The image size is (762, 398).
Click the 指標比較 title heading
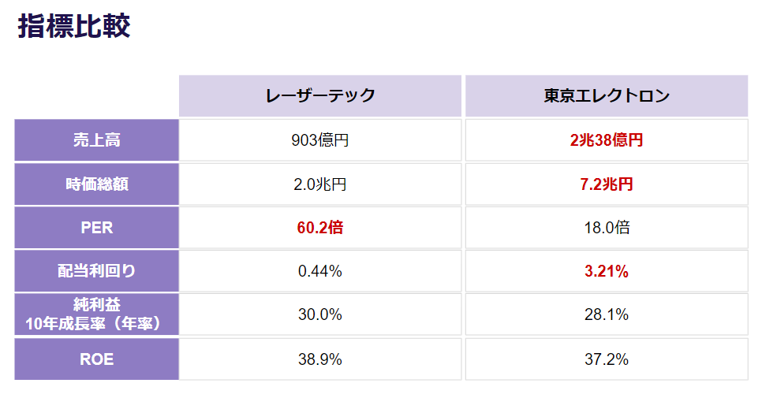(x=74, y=26)
